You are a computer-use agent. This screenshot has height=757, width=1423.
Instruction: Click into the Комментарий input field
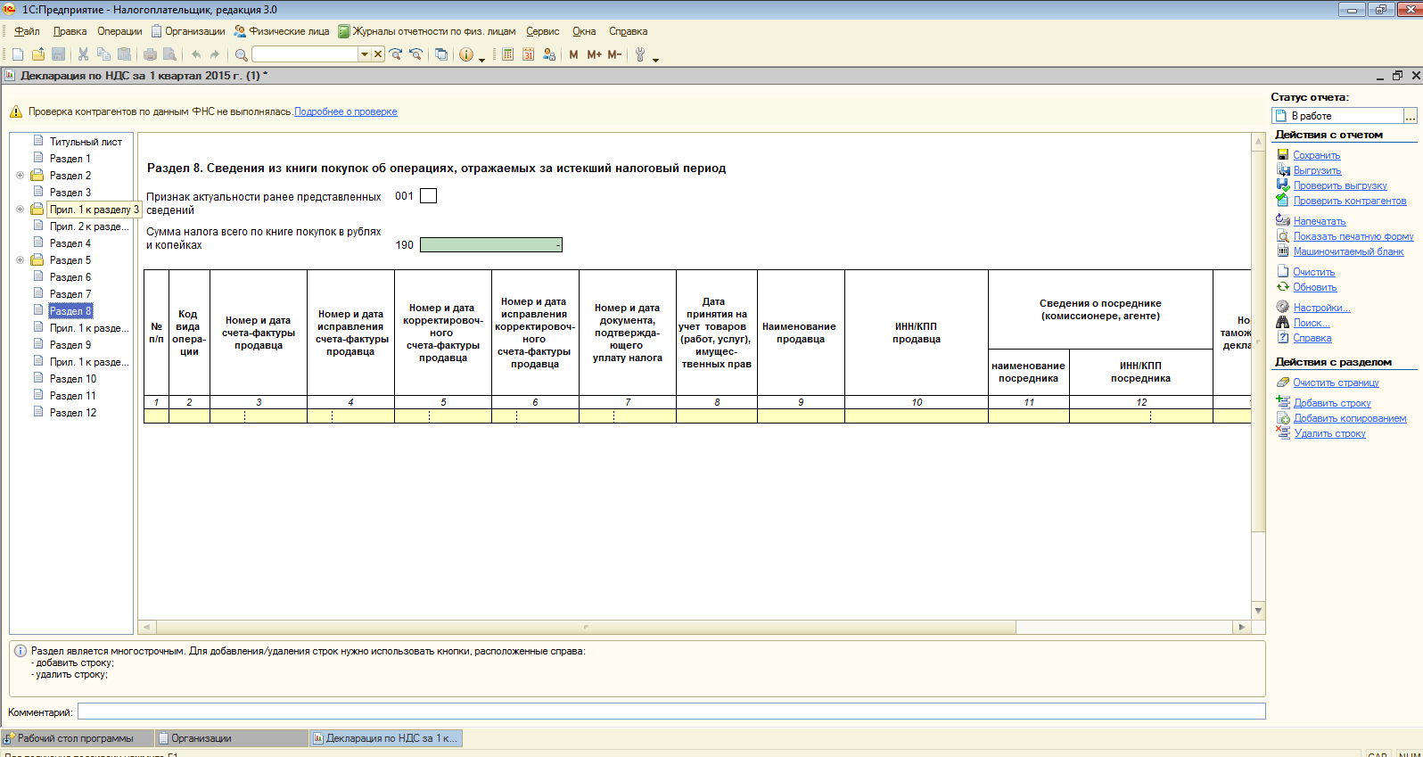click(x=670, y=712)
